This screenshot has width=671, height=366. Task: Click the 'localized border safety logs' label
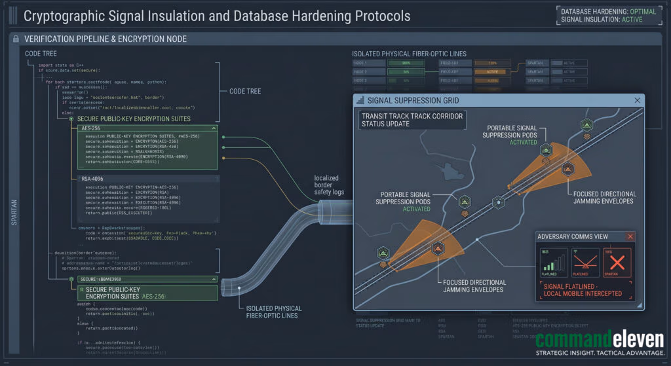329,185
